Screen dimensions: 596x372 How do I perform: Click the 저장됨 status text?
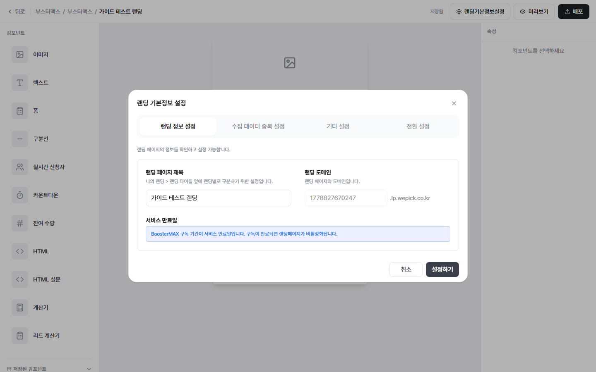[437, 12]
